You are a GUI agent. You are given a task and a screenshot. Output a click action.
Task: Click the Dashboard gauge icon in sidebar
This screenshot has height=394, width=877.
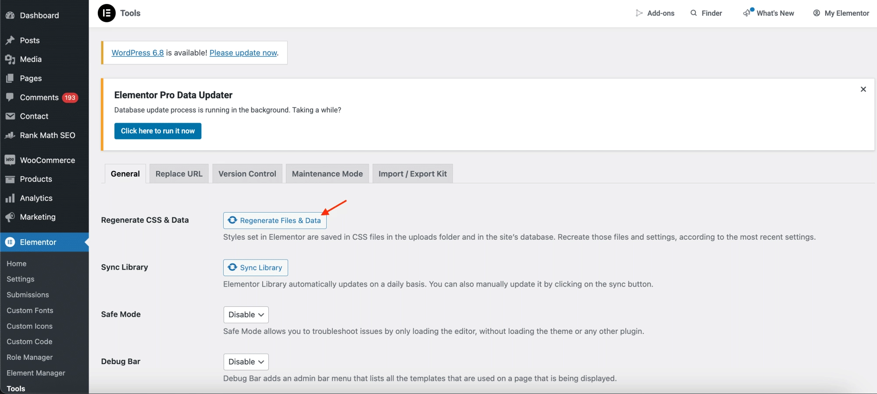click(x=10, y=15)
